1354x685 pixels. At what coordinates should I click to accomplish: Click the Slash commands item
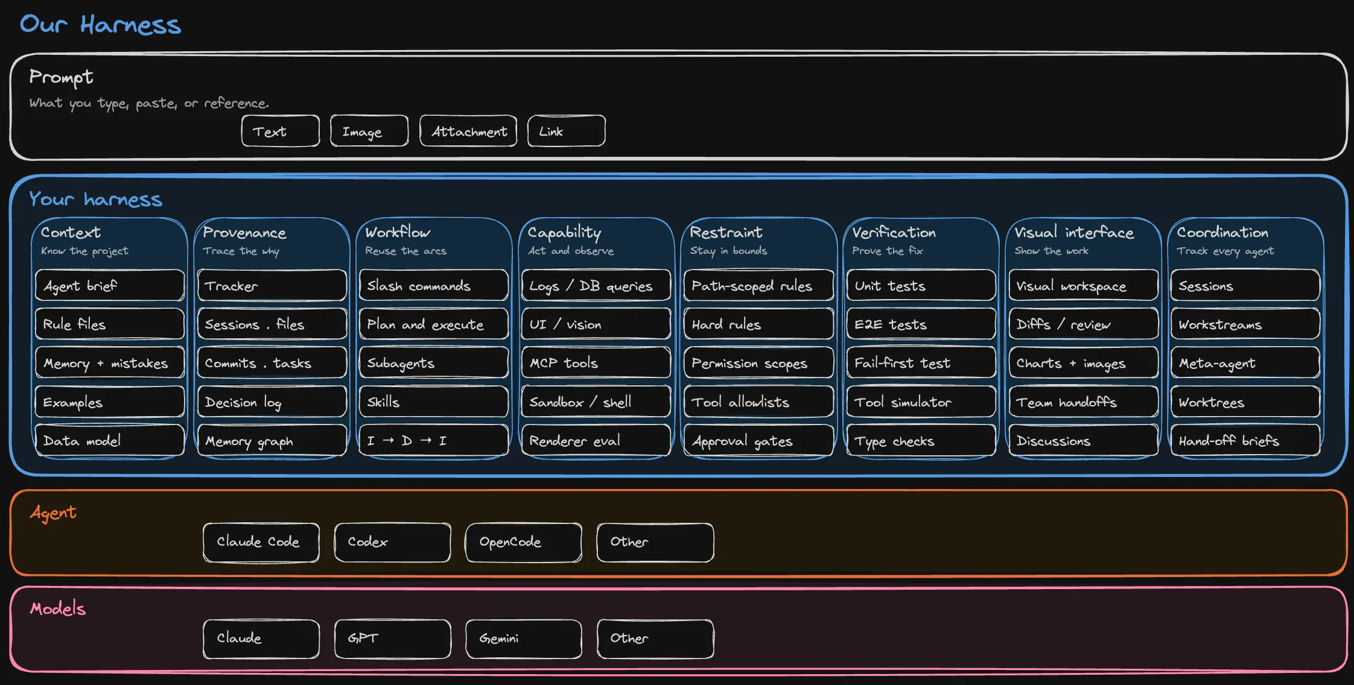coord(434,285)
